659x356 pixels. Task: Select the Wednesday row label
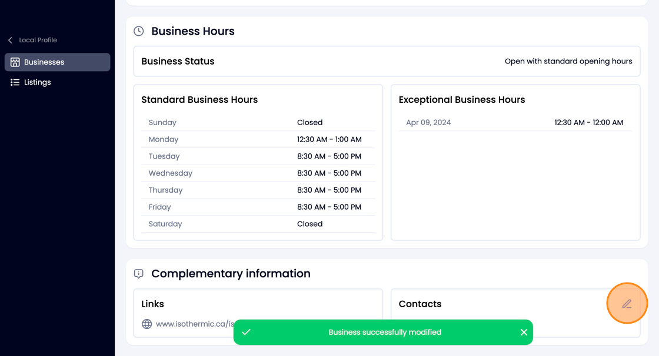pyautogui.click(x=170, y=173)
